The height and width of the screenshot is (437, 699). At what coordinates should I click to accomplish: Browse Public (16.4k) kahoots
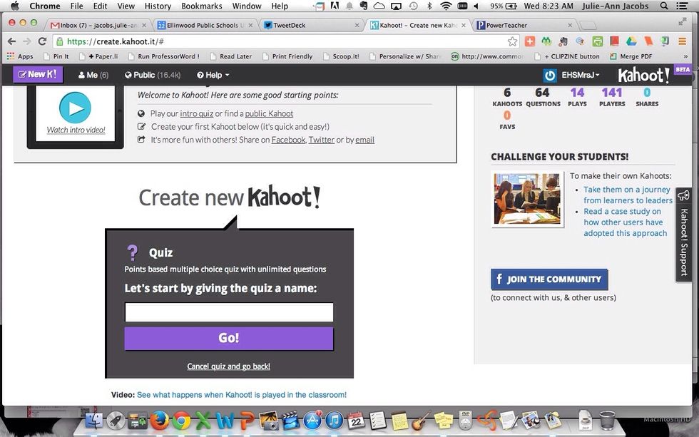(x=153, y=75)
